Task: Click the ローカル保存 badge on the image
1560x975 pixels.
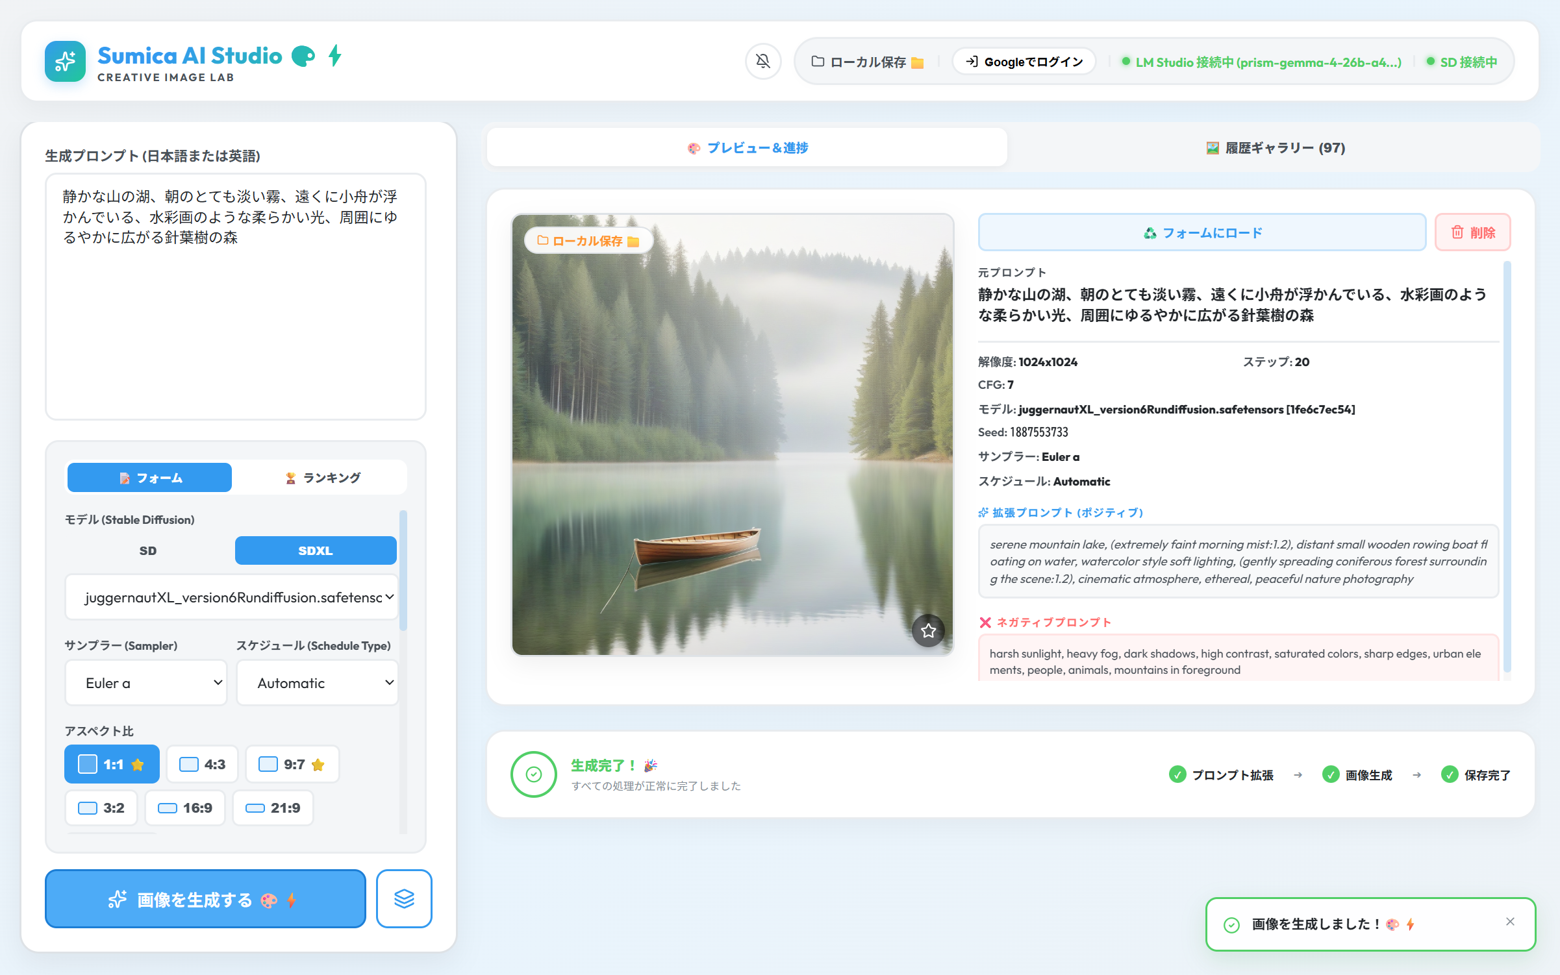Action: [x=588, y=241]
